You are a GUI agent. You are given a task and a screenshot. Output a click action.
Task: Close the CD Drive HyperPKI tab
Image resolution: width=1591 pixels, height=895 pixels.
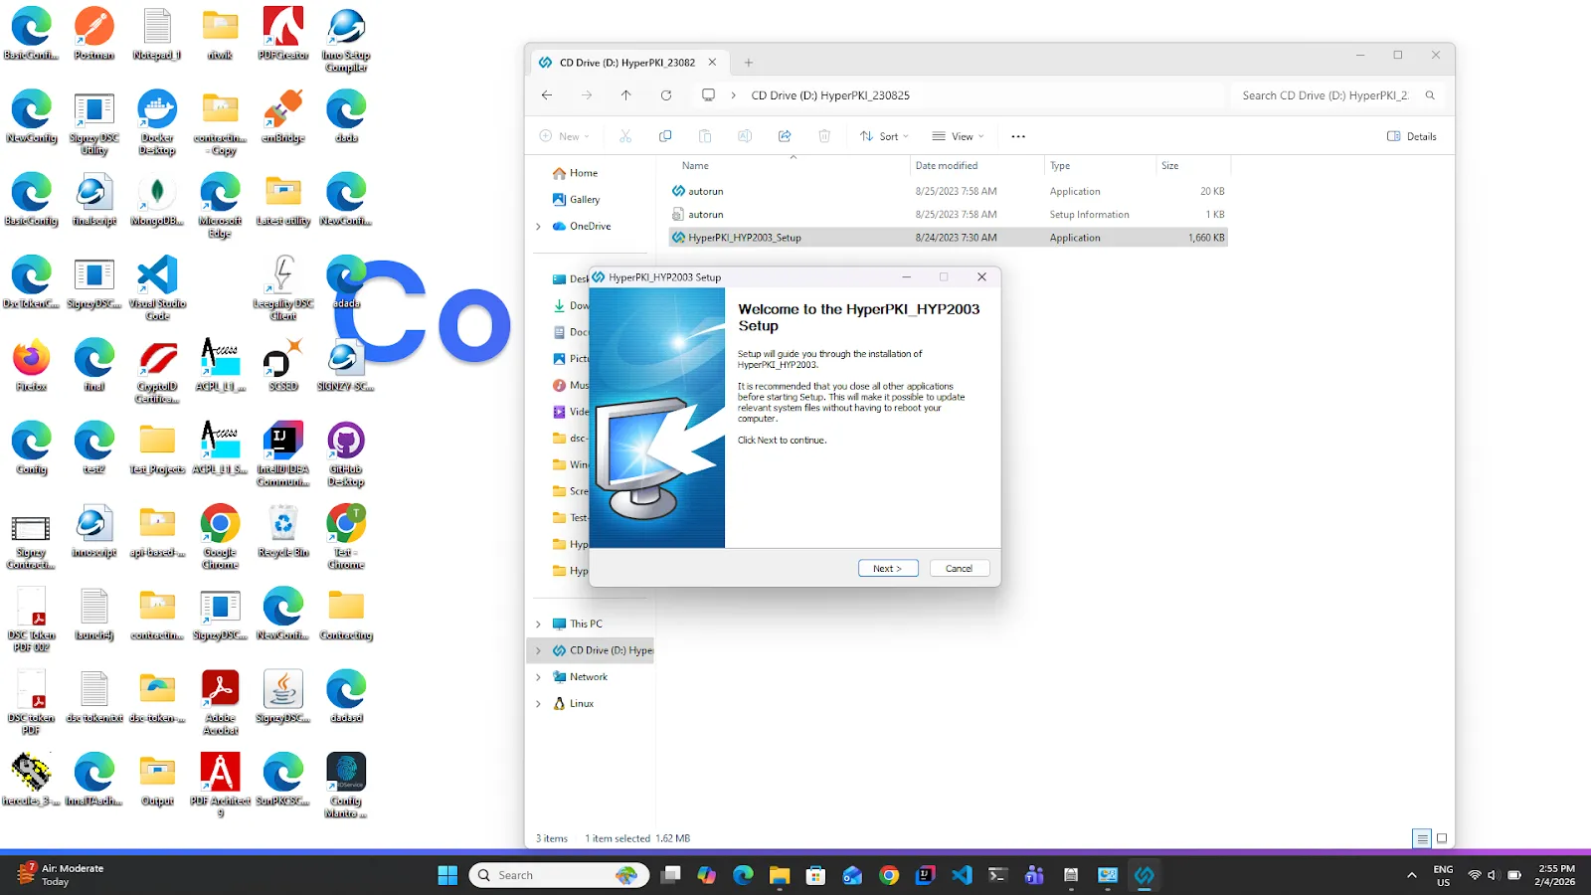(x=712, y=63)
